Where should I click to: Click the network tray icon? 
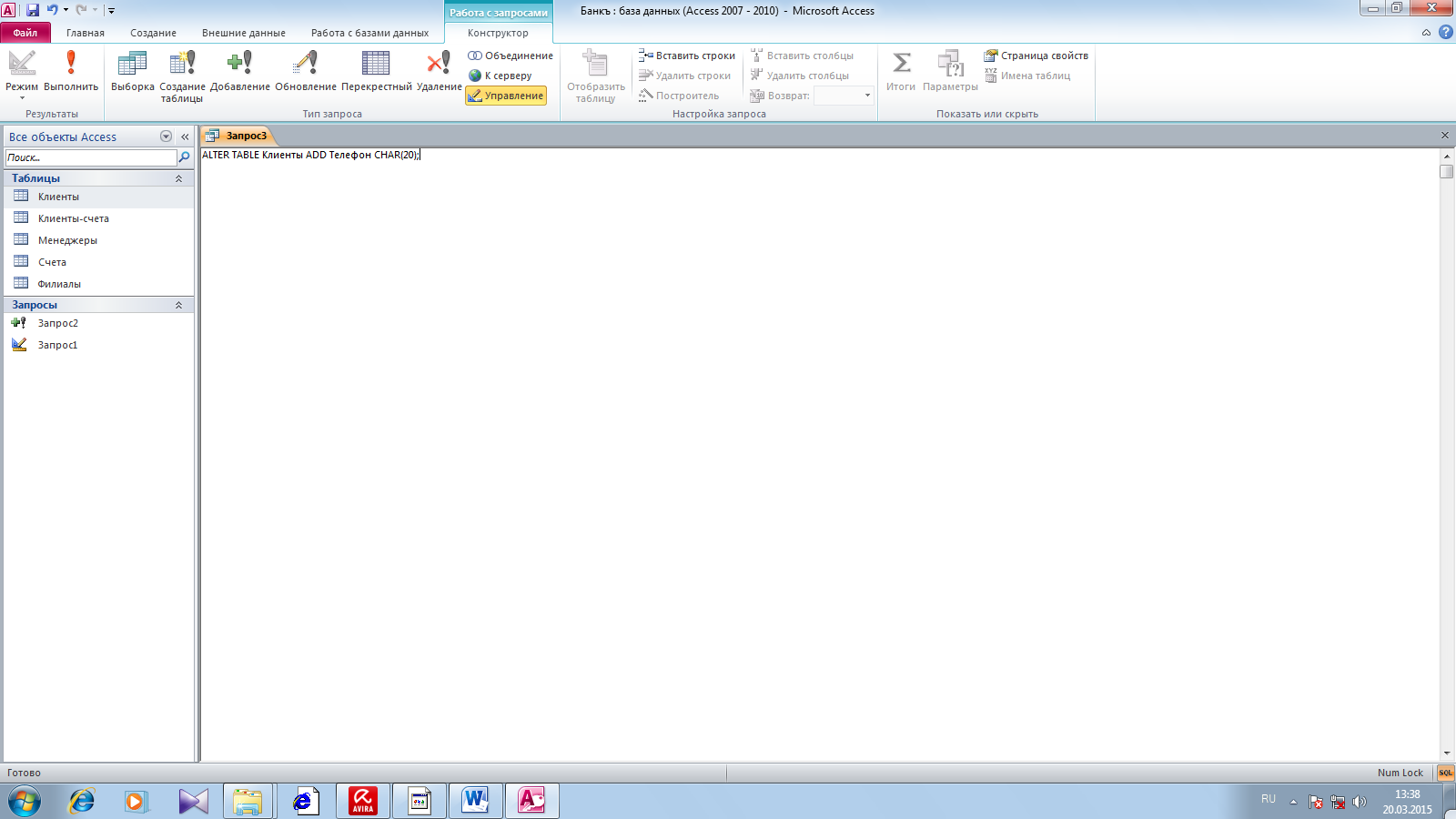pos(1338,802)
